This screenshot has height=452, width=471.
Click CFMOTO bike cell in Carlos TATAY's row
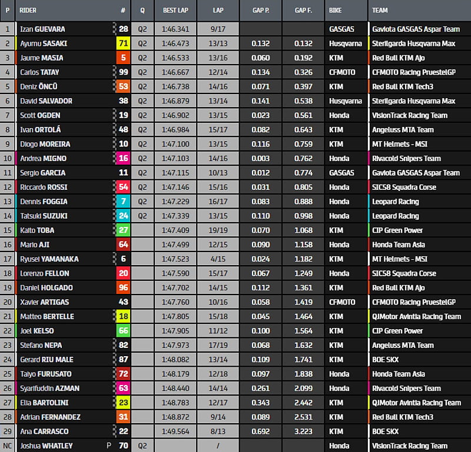(x=342, y=72)
